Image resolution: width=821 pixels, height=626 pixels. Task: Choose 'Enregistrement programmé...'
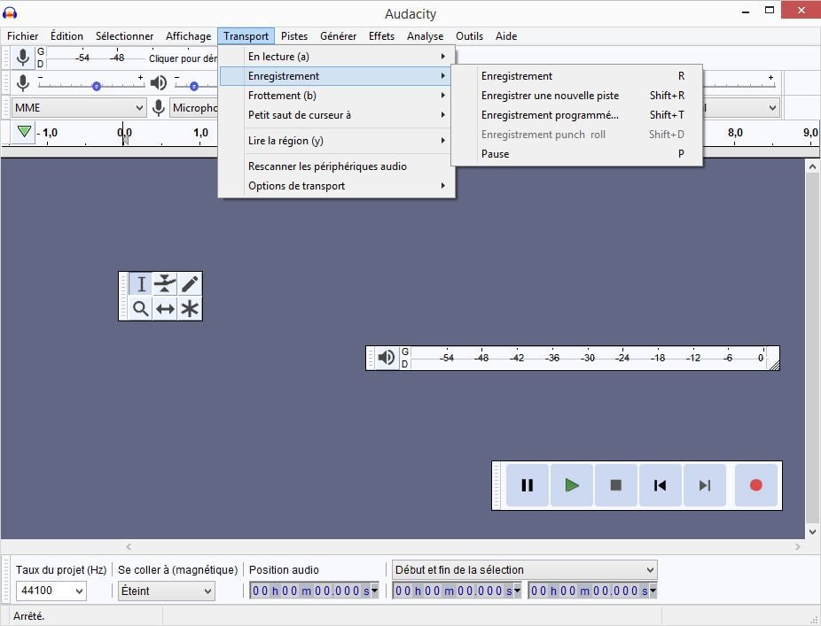[577, 114]
